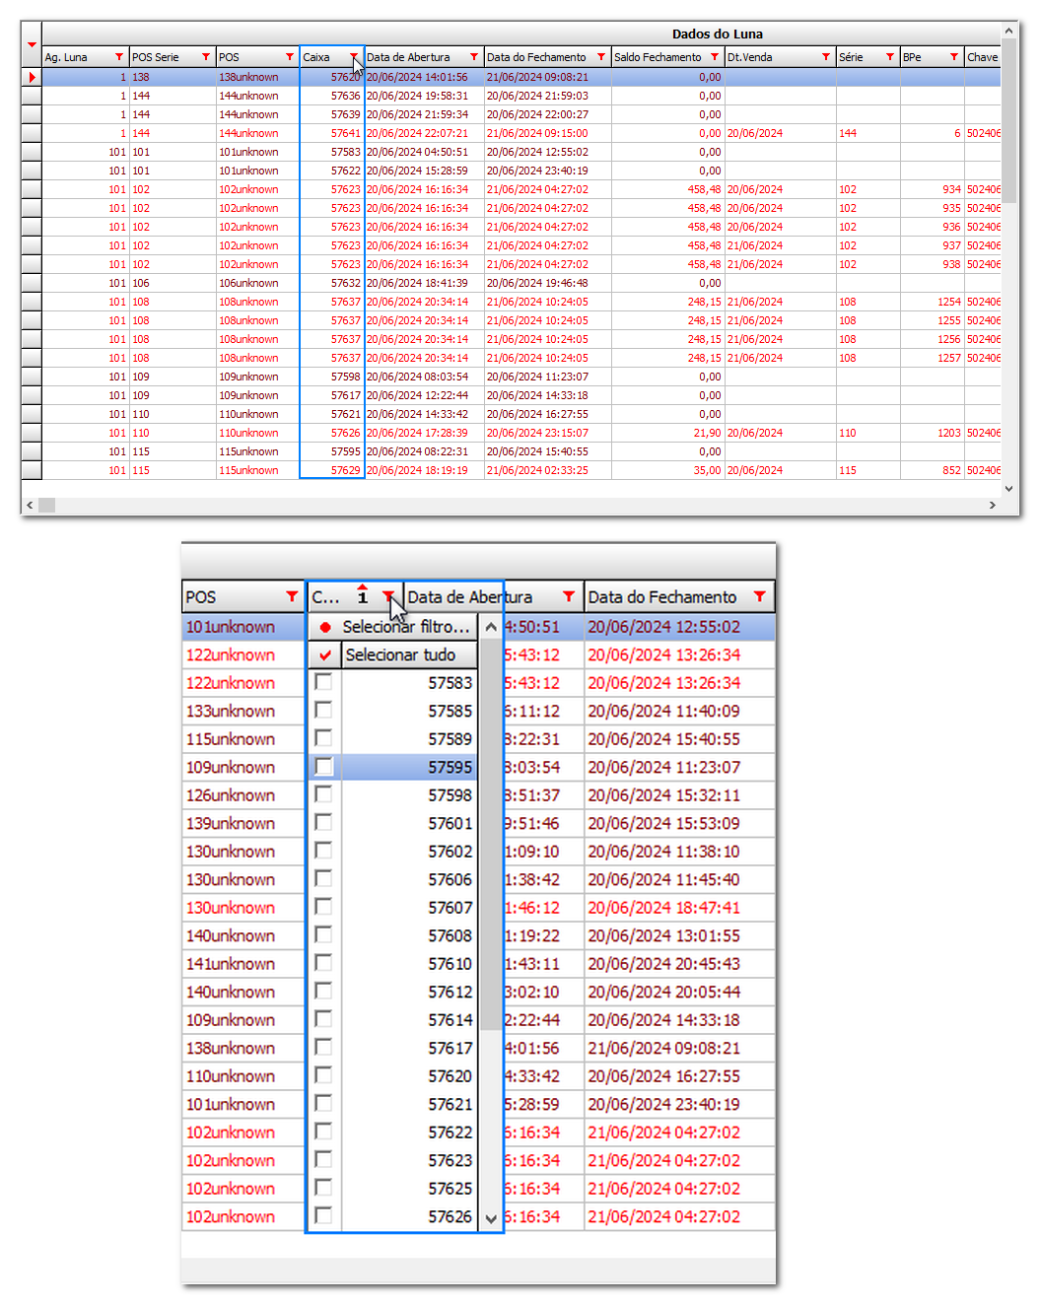Check the 57607 filter checkbox
The image size is (1040, 1305).
tap(323, 907)
